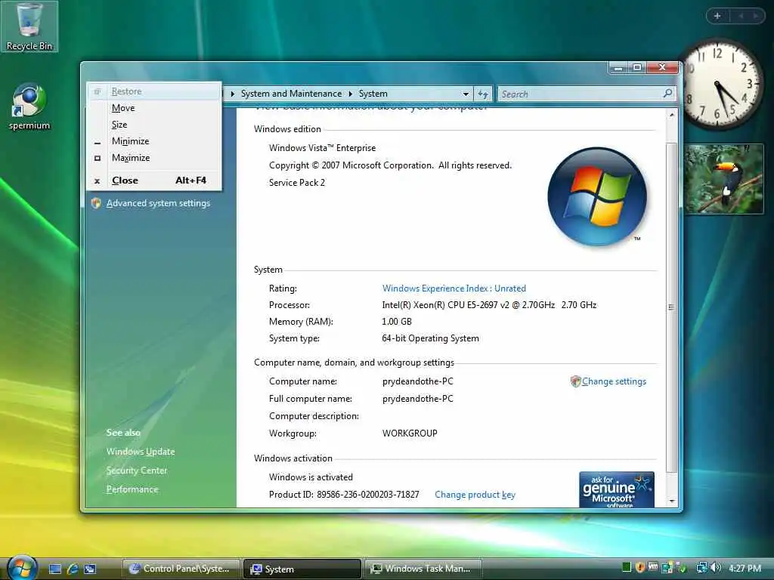Click the security shield tray icon

(x=640, y=568)
